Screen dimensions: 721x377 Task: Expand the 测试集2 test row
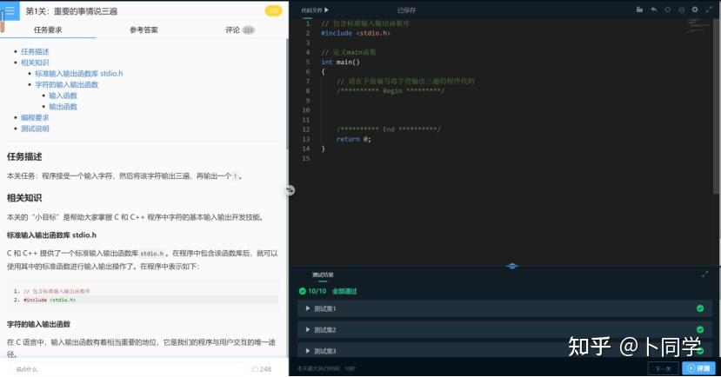505,330
